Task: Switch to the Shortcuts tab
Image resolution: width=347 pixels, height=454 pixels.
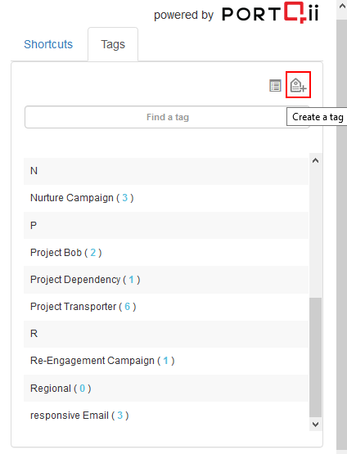Action: [48, 44]
